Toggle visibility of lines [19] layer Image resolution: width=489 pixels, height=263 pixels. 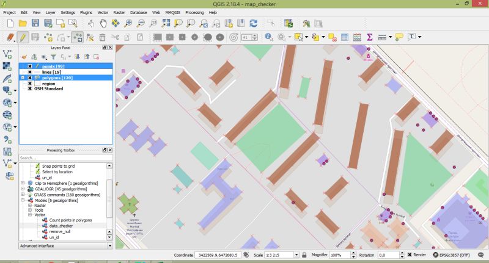[29, 72]
